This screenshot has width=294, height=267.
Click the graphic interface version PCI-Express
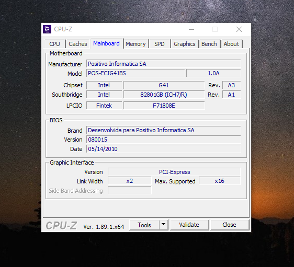coord(174,172)
